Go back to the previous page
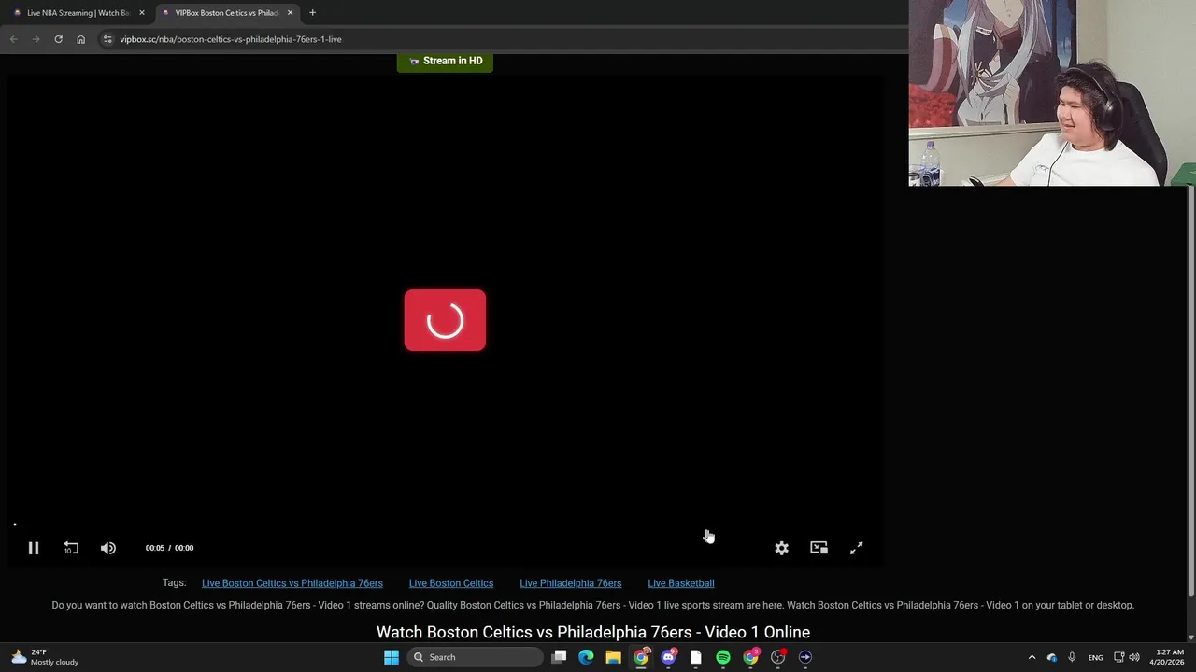Screen dimensions: 1196x672 point(13,39)
